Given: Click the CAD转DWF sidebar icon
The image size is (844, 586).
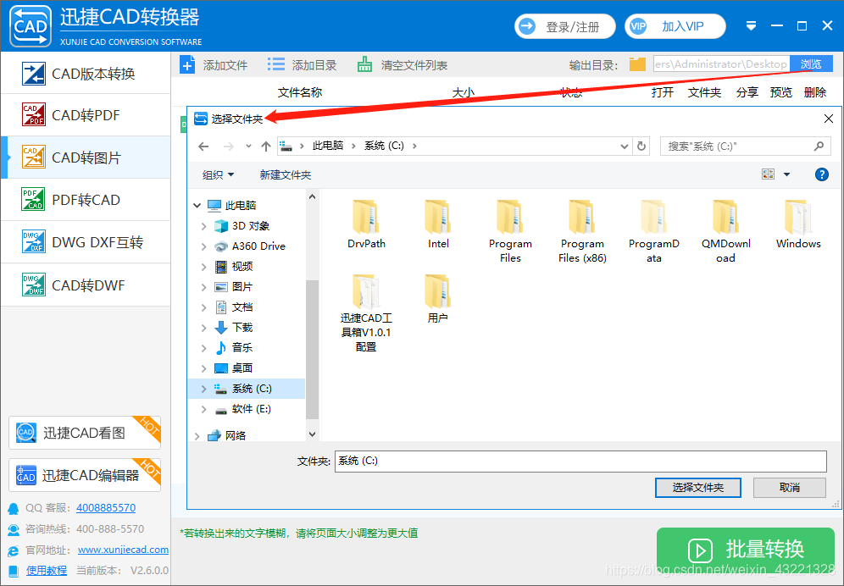Looking at the screenshot, I should click(x=33, y=285).
